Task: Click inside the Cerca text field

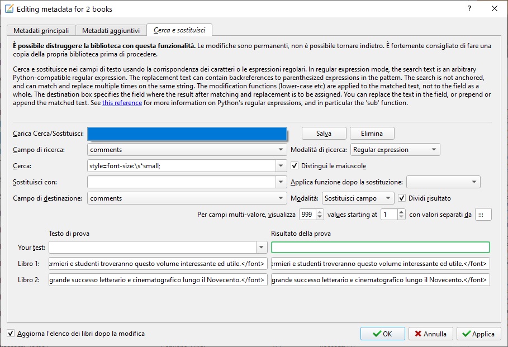Action: pos(182,166)
